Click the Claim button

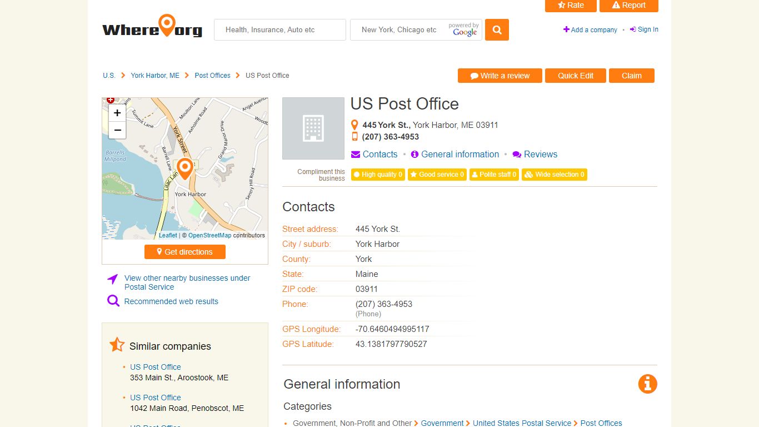[632, 76]
